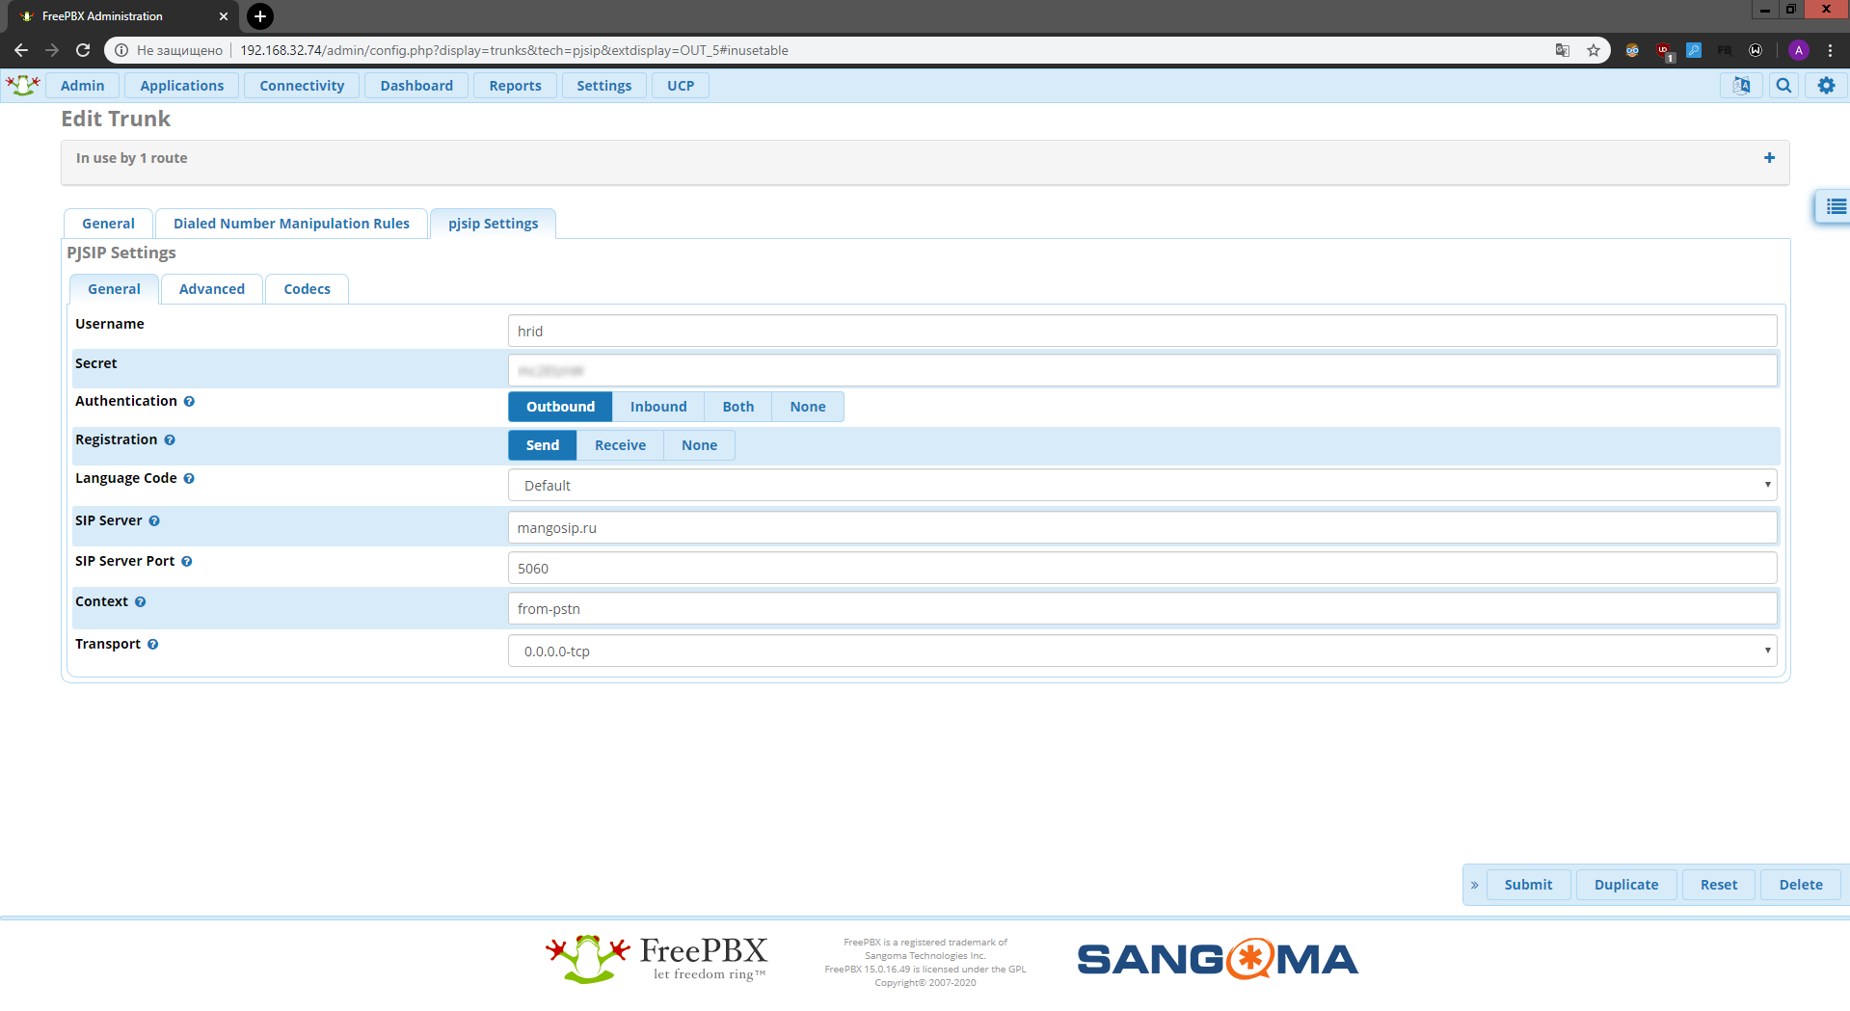Select PJSIP General sub-tab

pyautogui.click(x=114, y=289)
